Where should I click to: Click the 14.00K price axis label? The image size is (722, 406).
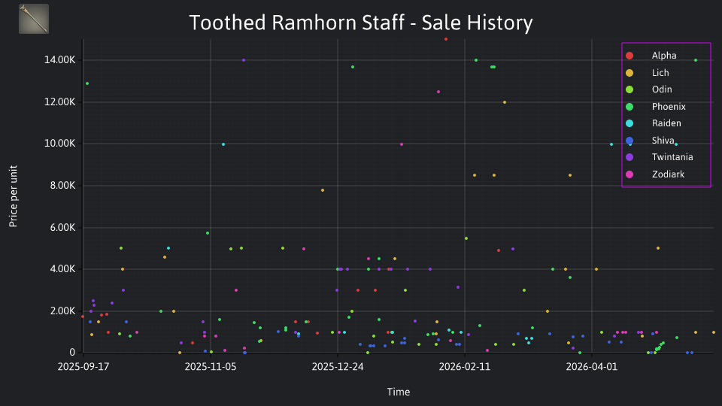(x=60, y=60)
